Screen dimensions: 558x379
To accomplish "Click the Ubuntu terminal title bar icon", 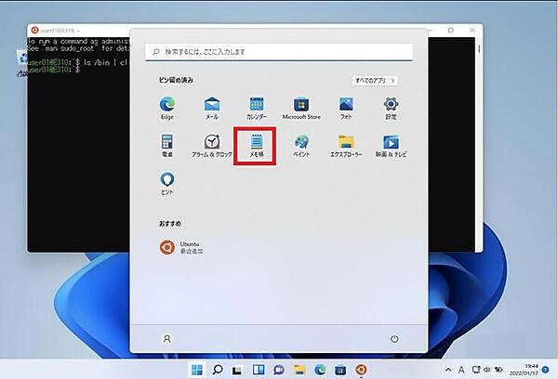I will 34,31.
